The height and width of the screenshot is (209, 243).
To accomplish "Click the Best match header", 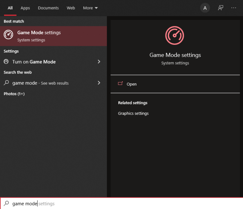I will (14, 21).
